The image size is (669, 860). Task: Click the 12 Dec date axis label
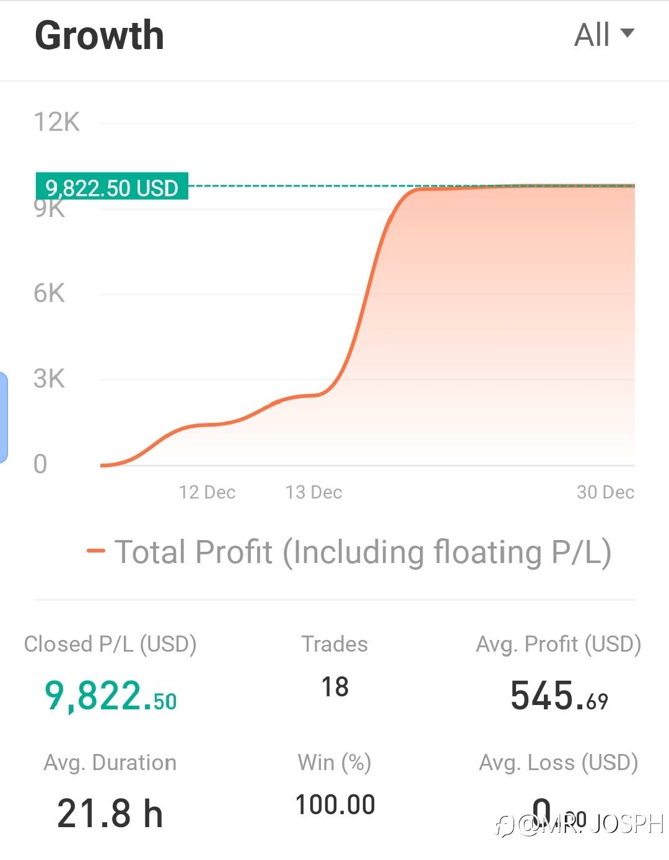click(207, 492)
